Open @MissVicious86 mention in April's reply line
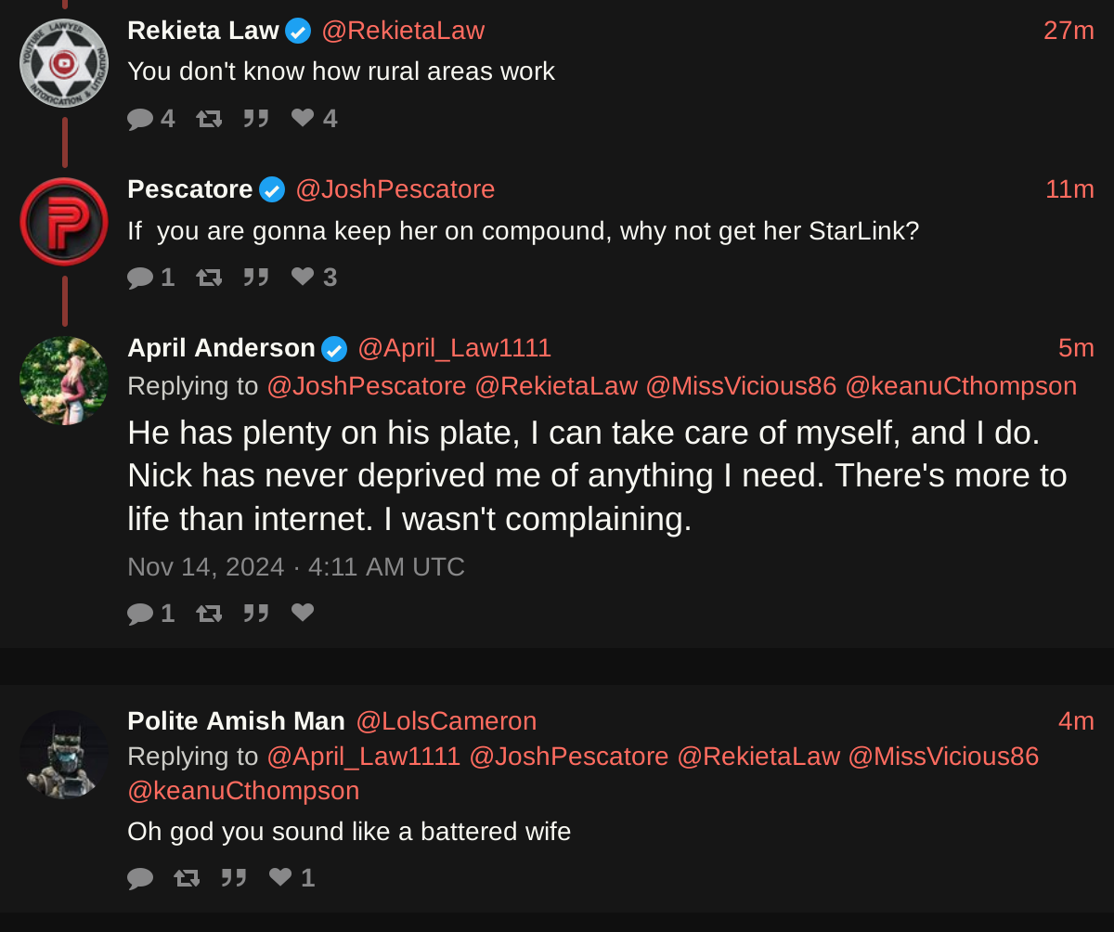The height and width of the screenshot is (932, 1114). 741,386
